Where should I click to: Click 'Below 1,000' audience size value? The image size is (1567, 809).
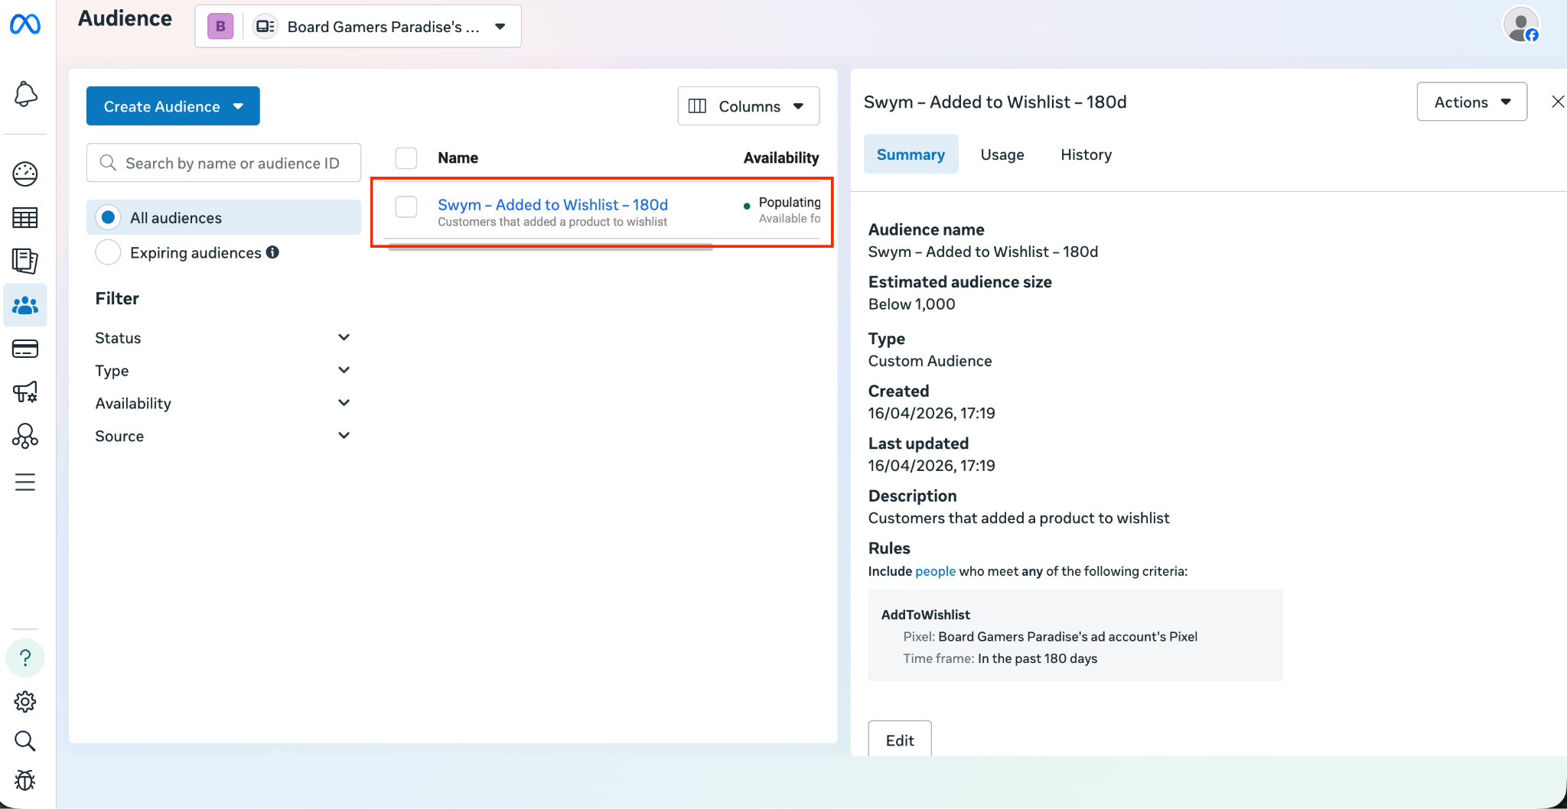[x=911, y=304]
